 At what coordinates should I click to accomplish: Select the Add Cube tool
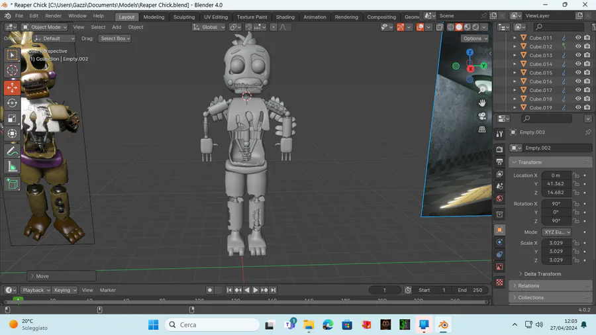coord(12,184)
